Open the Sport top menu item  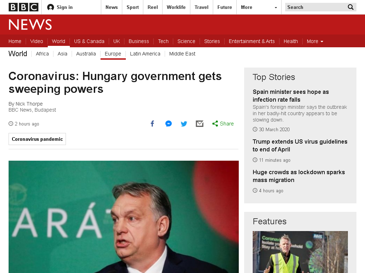click(x=133, y=7)
